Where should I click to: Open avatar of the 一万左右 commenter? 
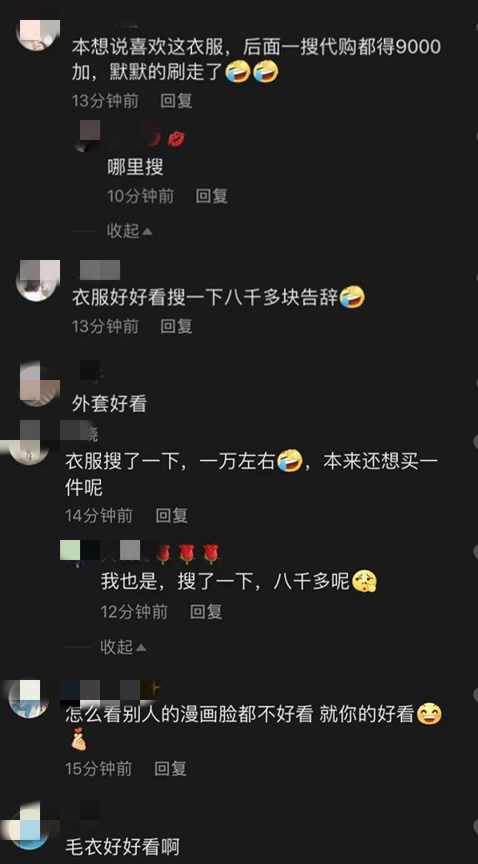pyautogui.click(x=29, y=443)
